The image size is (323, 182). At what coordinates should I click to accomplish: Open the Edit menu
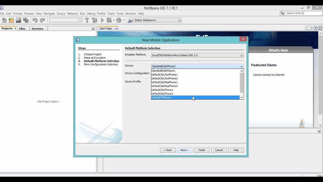click(9, 14)
